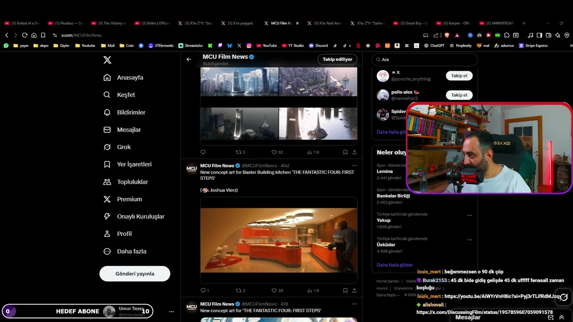This screenshot has width=573, height=322.
Task: Click the browser back arrow
Action: click(6, 35)
